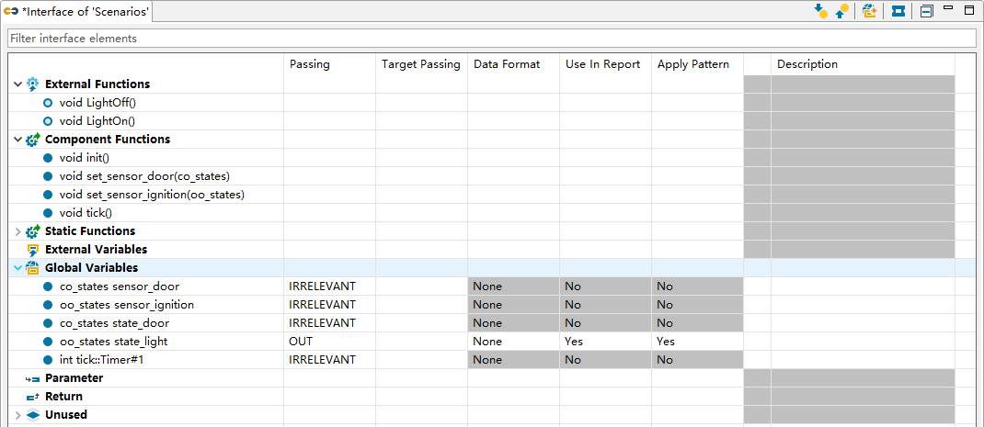The image size is (984, 427).
Task: Click the bullet icon beside void tick()
Action: (x=48, y=212)
